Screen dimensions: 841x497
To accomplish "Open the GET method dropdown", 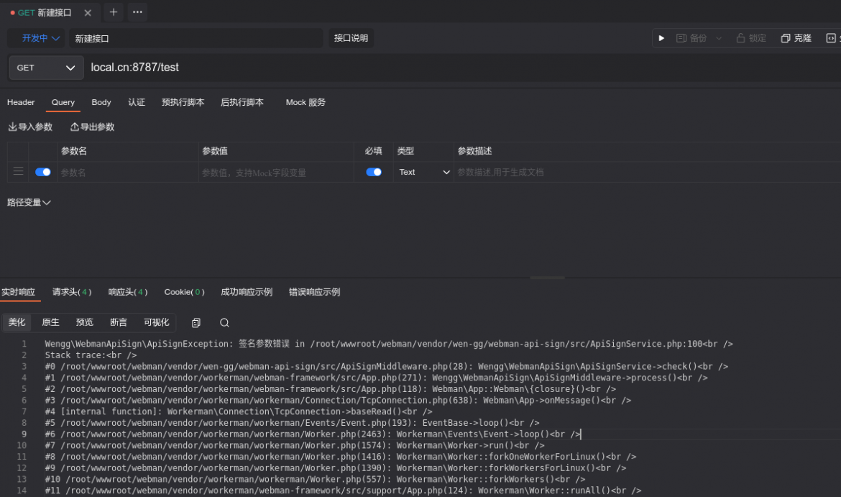I will click(x=46, y=68).
